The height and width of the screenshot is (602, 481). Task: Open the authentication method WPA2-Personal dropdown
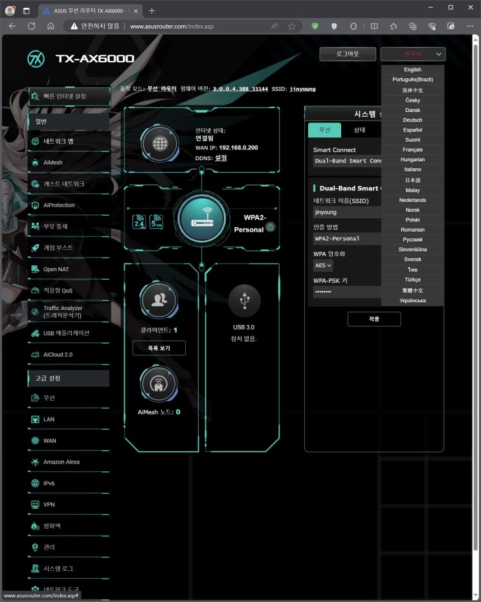click(x=348, y=238)
